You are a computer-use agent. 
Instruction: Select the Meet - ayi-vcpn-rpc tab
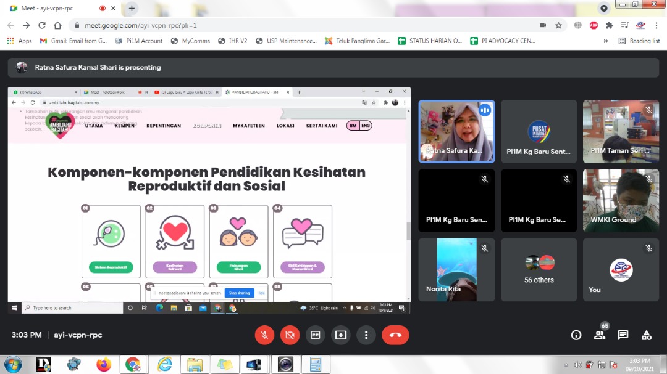click(64, 8)
